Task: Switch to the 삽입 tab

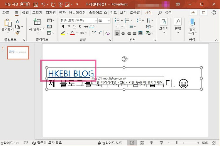Action: click(26, 13)
